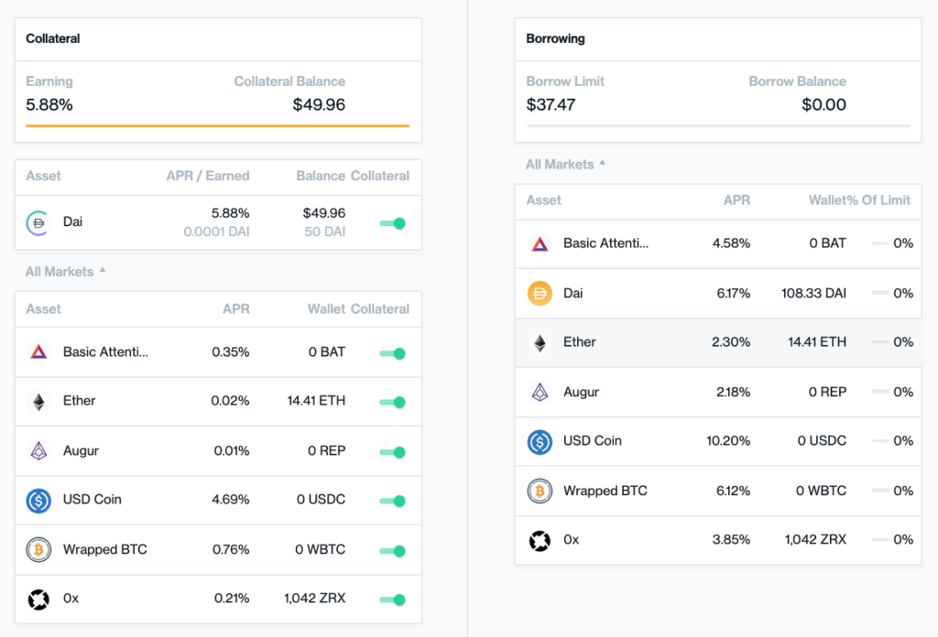This screenshot has width=938, height=637.
Task: Collapse All Markets under Borrowing panel
Action: [x=565, y=165]
